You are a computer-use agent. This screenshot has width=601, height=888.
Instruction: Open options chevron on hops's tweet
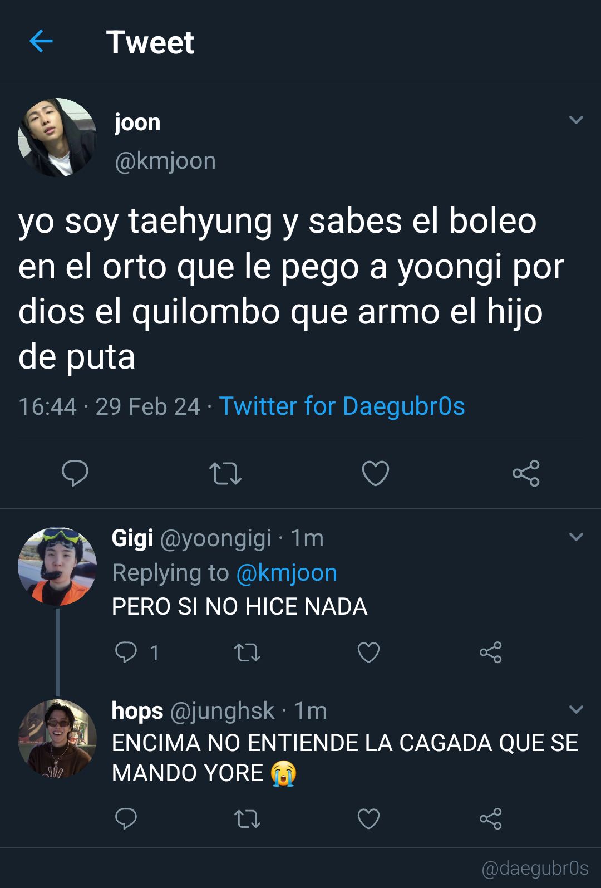(576, 709)
